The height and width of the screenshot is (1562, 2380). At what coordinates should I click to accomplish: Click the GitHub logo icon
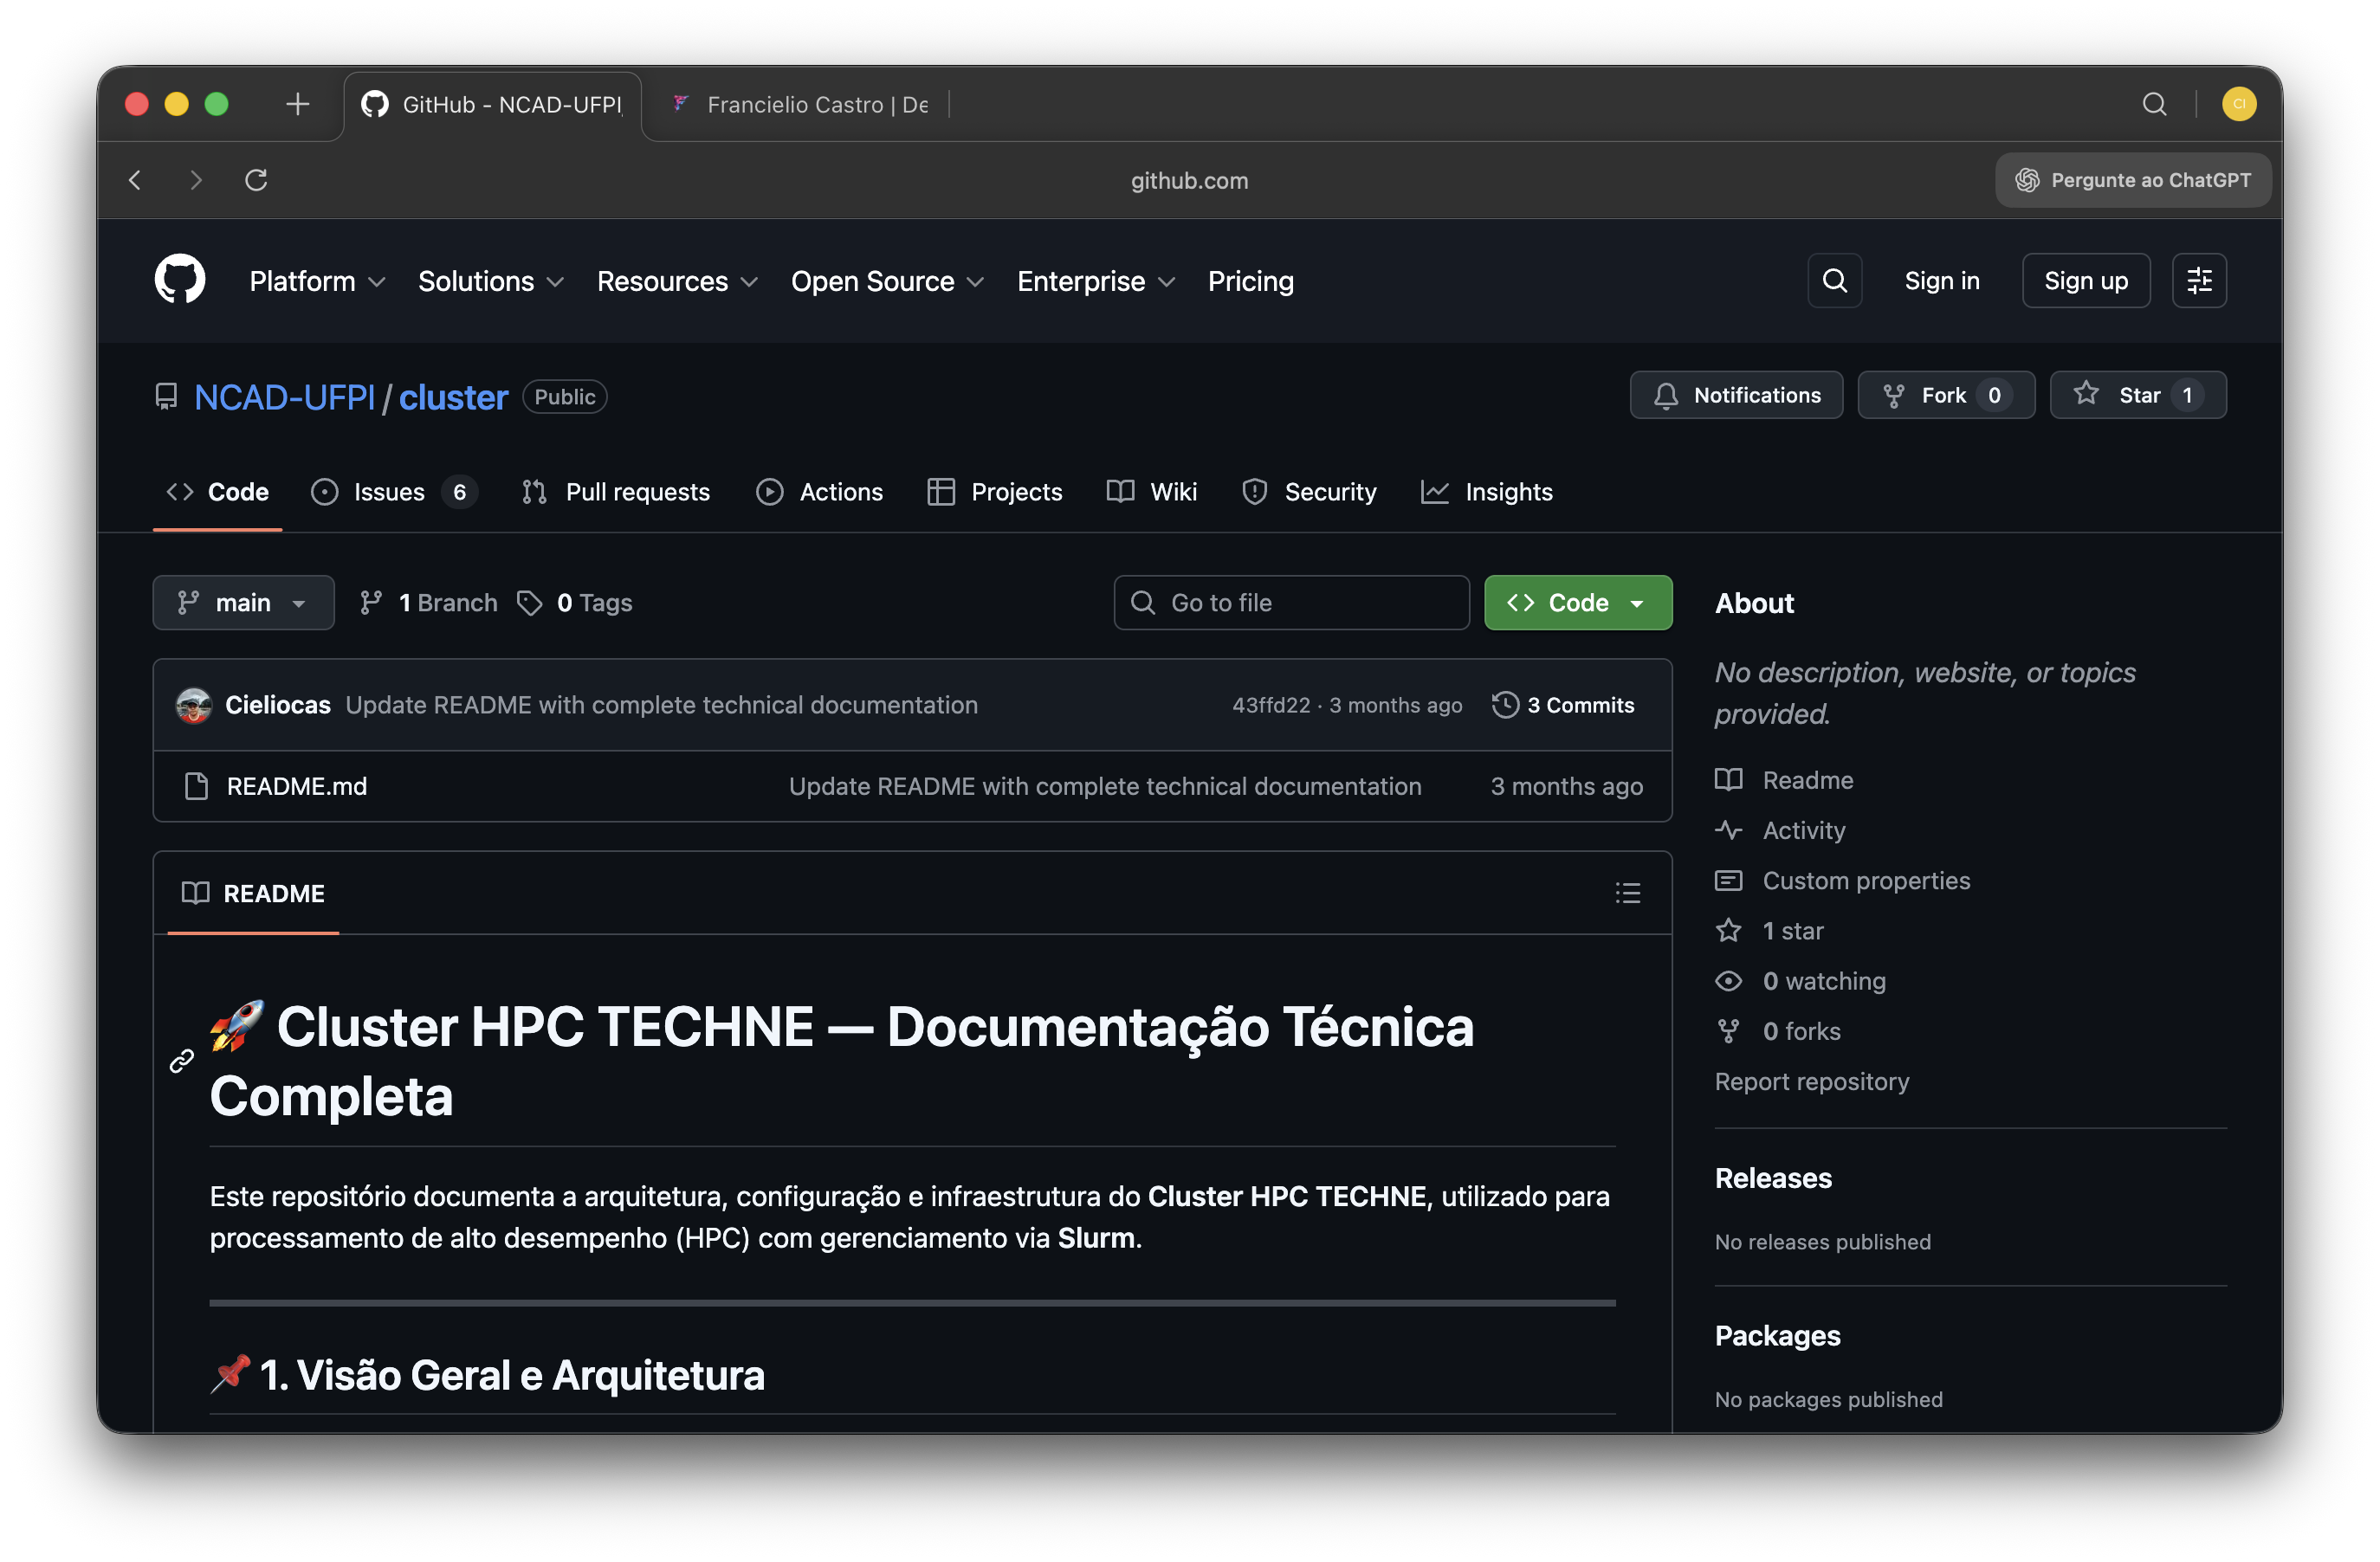[x=180, y=280]
